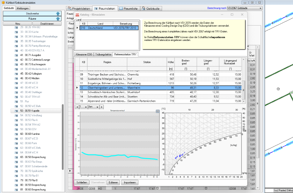Open the Trübungsfaktor tab
This screenshot has width=293, height=193.
(103, 54)
